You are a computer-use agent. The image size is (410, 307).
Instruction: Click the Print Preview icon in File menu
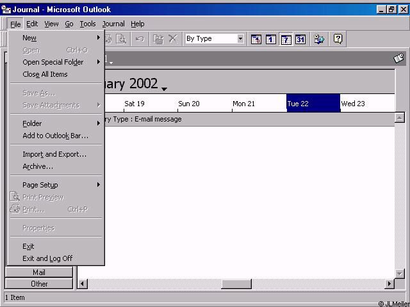15,197
